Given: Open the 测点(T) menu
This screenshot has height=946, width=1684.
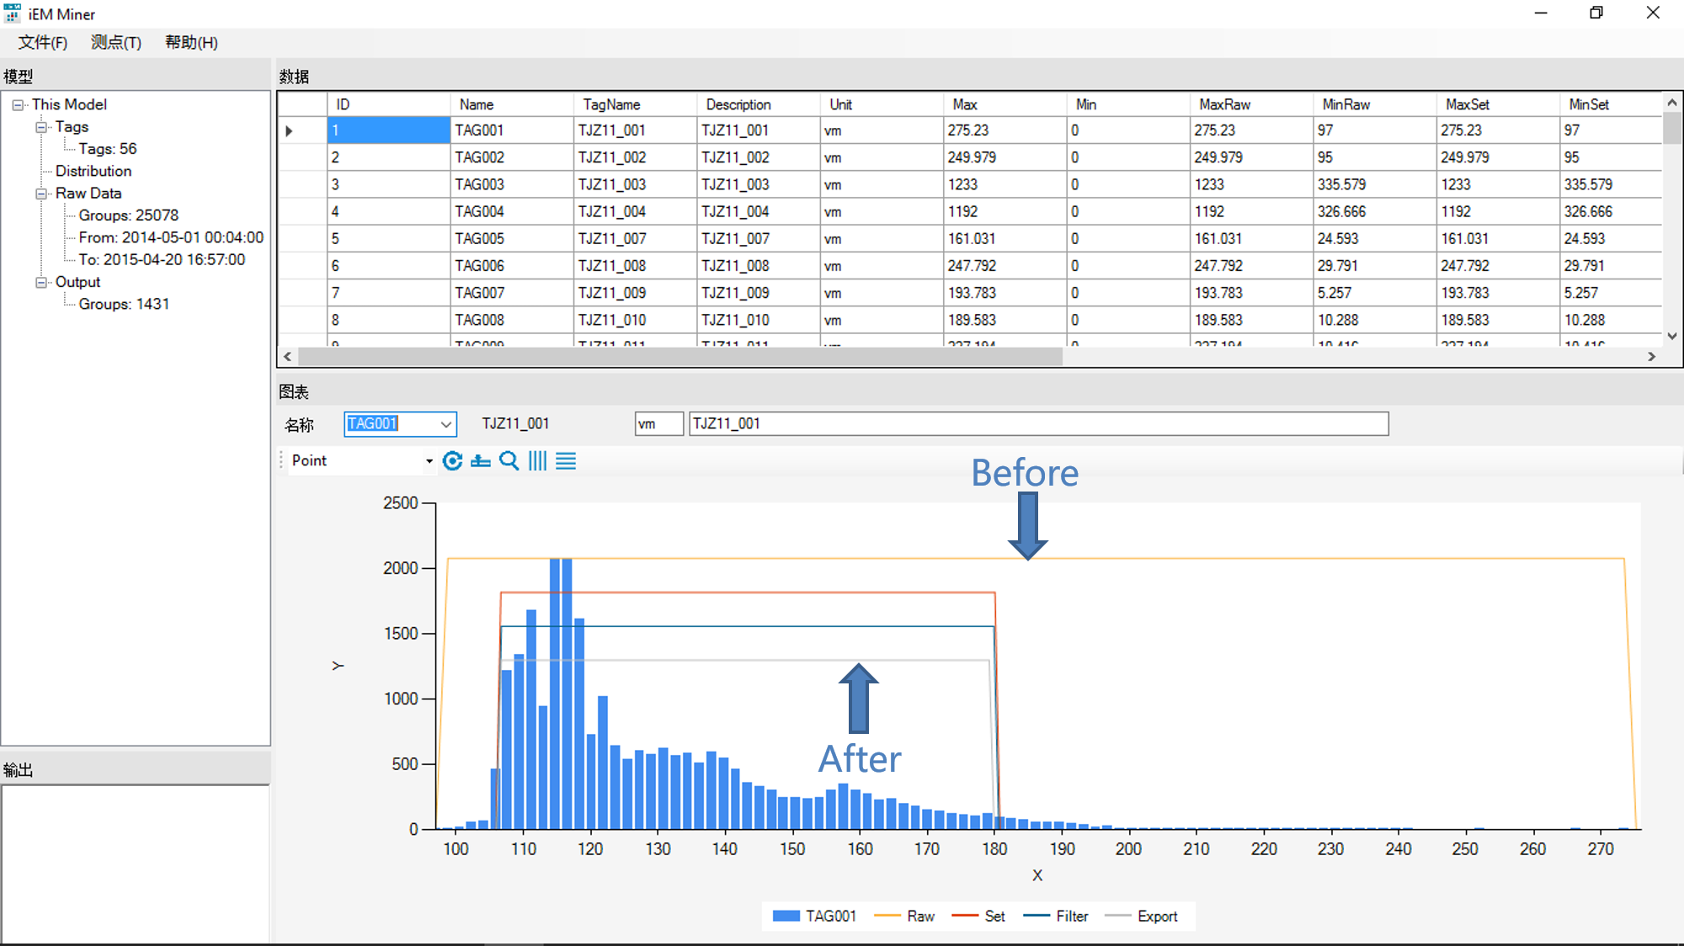Looking at the screenshot, I should click(x=116, y=42).
